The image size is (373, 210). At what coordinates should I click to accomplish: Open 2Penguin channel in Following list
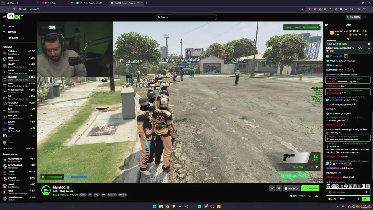[19, 117]
